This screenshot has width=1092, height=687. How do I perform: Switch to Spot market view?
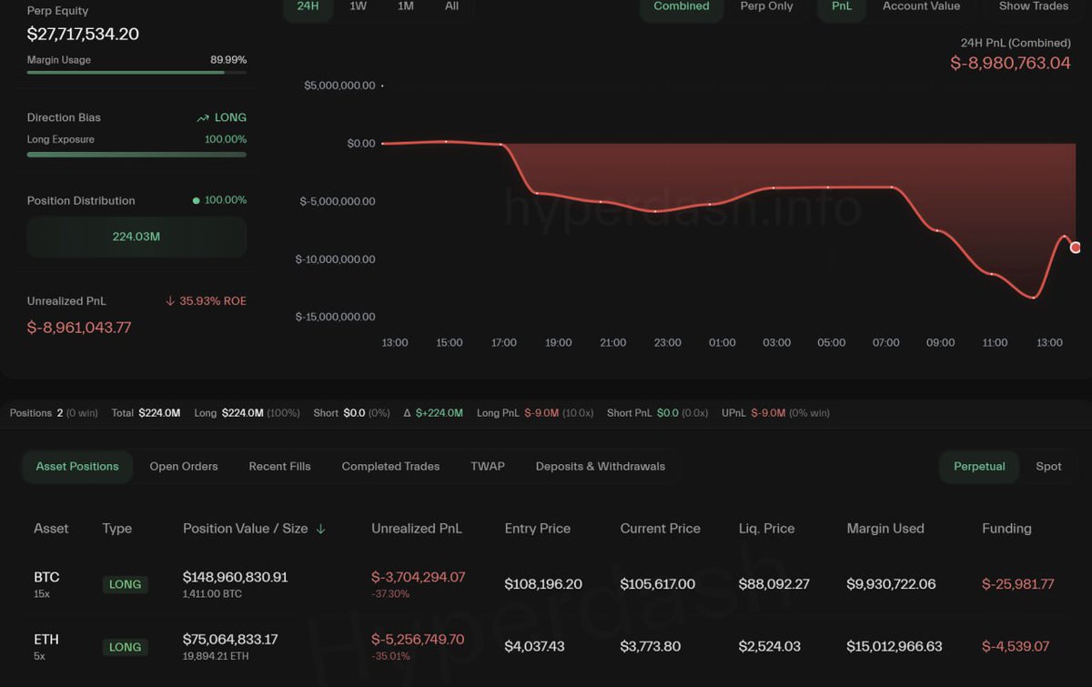pyautogui.click(x=1048, y=466)
